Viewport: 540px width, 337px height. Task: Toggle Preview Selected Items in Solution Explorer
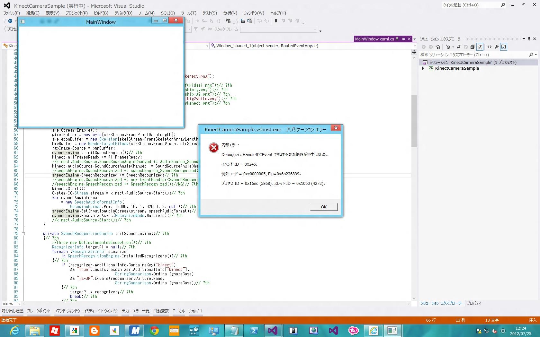[504, 47]
